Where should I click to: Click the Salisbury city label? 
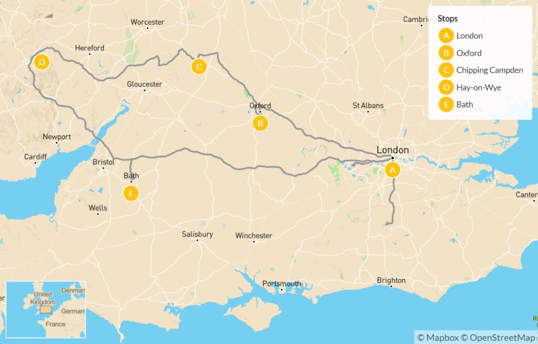[198, 234]
